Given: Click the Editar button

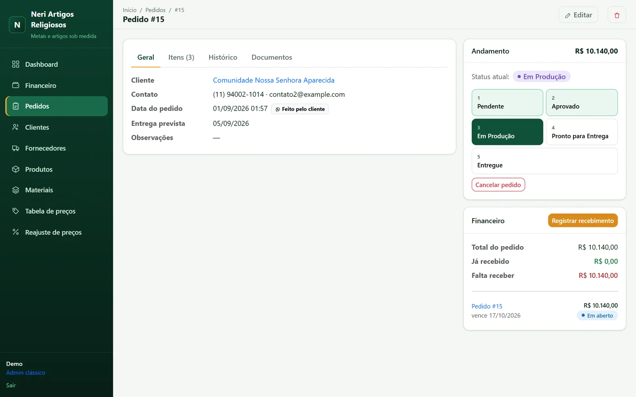Looking at the screenshot, I should coord(578,15).
